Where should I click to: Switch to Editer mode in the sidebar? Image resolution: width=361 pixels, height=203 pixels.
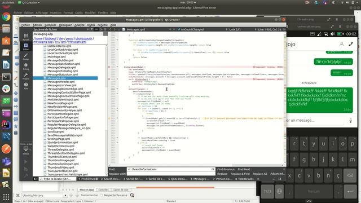tap(26, 46)
